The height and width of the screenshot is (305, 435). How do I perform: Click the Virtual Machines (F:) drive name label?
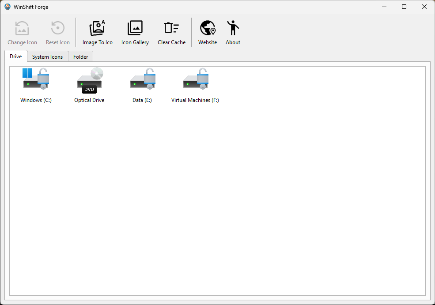coord(195,100)
